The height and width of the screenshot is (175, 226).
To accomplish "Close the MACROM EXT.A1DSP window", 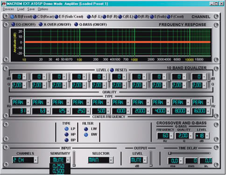I will (221, 4).
